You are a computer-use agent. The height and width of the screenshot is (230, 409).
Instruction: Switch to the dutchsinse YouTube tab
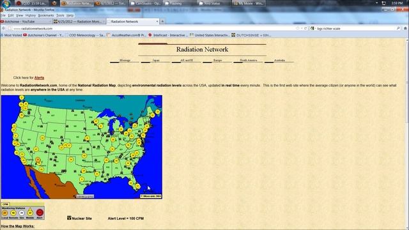point(26,21)
